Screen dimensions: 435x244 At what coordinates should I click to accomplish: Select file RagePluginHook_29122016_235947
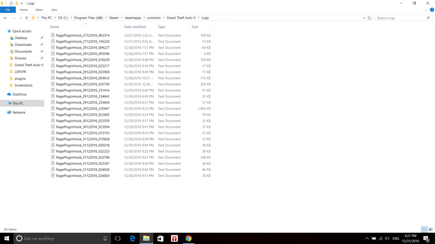(83, 109)
